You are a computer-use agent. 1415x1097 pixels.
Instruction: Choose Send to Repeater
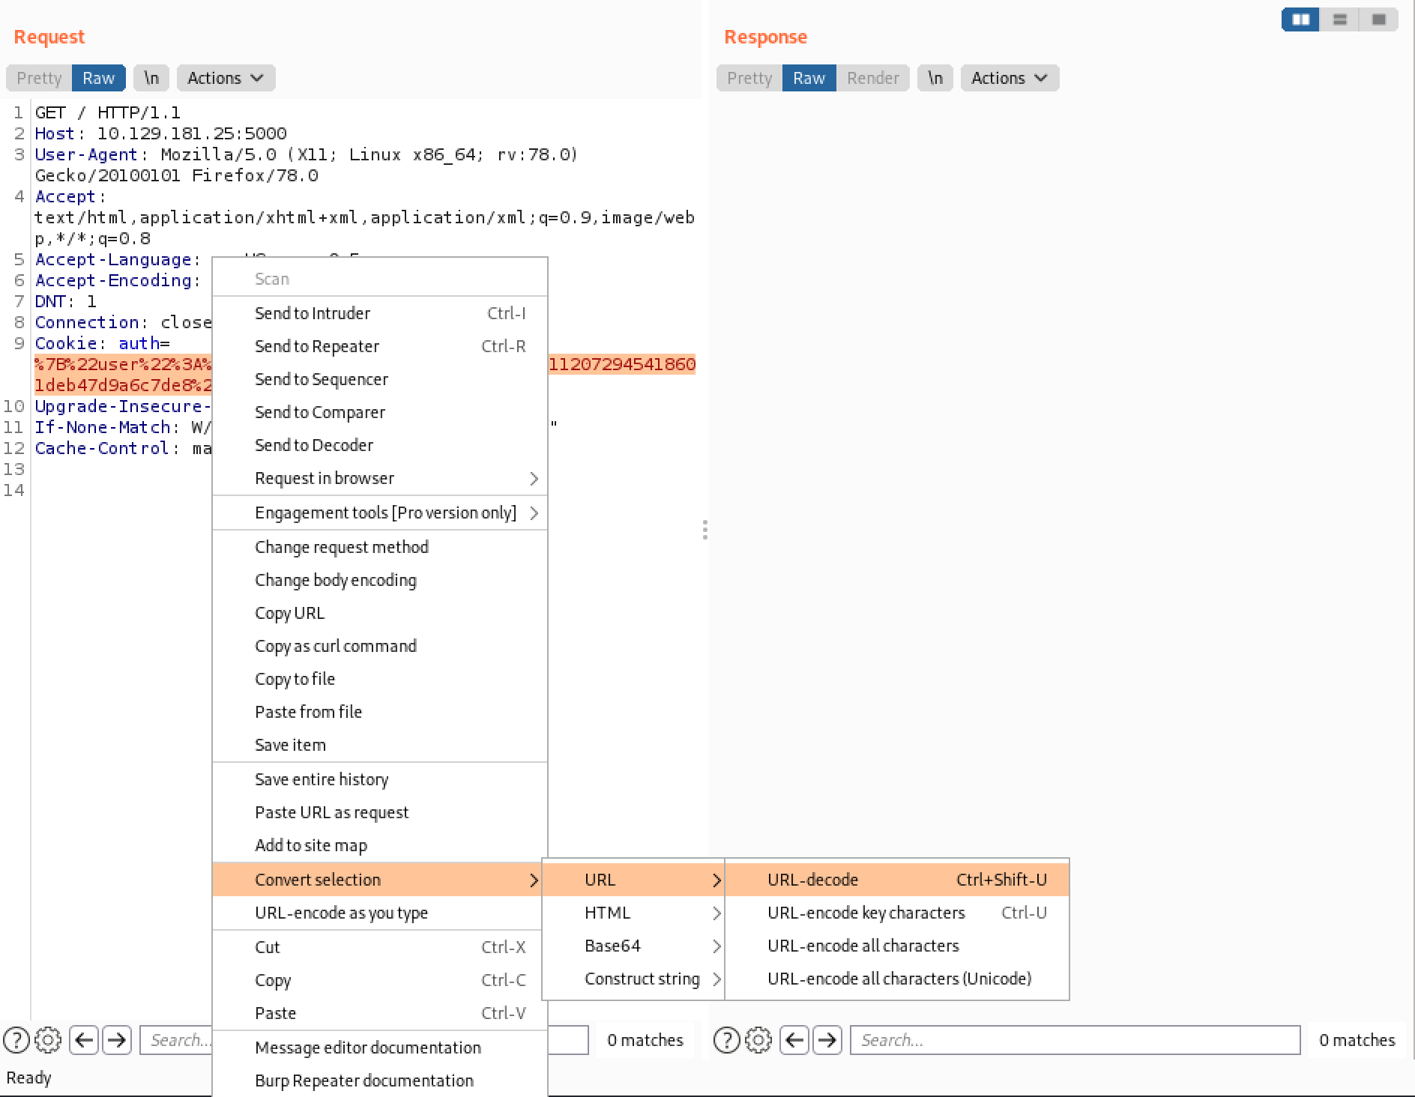380,346
